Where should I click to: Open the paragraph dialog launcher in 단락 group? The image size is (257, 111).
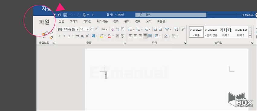coord(185,43)
